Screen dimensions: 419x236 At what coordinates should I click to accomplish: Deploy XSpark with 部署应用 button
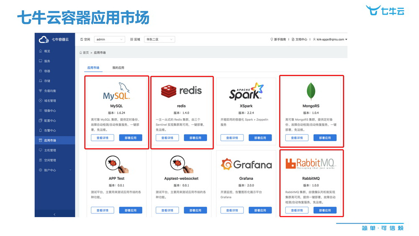pyautogui.click(x=260, y=137)
